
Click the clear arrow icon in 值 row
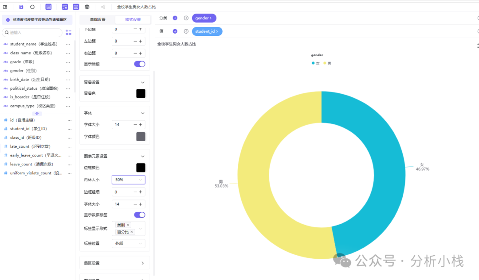186,31
